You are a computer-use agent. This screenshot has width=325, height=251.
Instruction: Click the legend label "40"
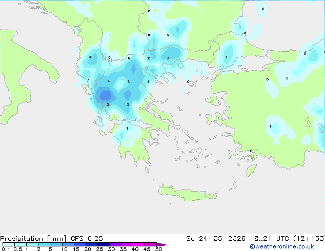click(x=135, y=249)
